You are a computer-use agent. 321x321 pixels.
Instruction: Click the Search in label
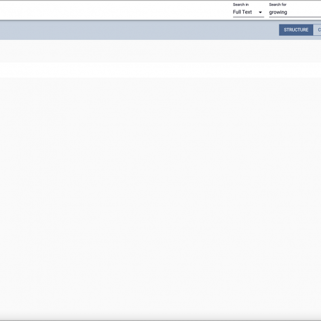coord(241,4)
